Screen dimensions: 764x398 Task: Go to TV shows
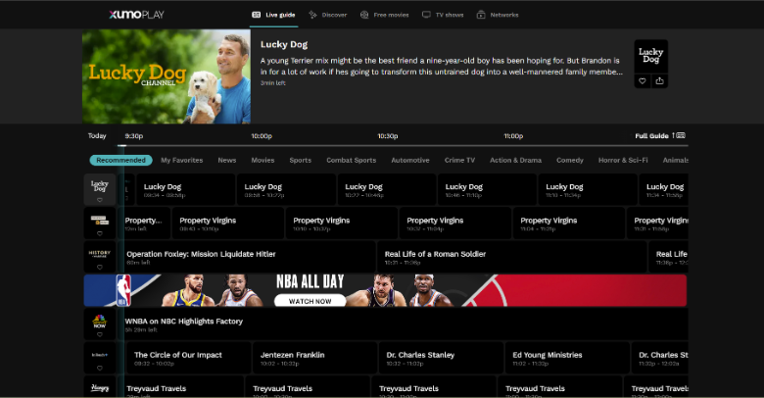point(443,15)
